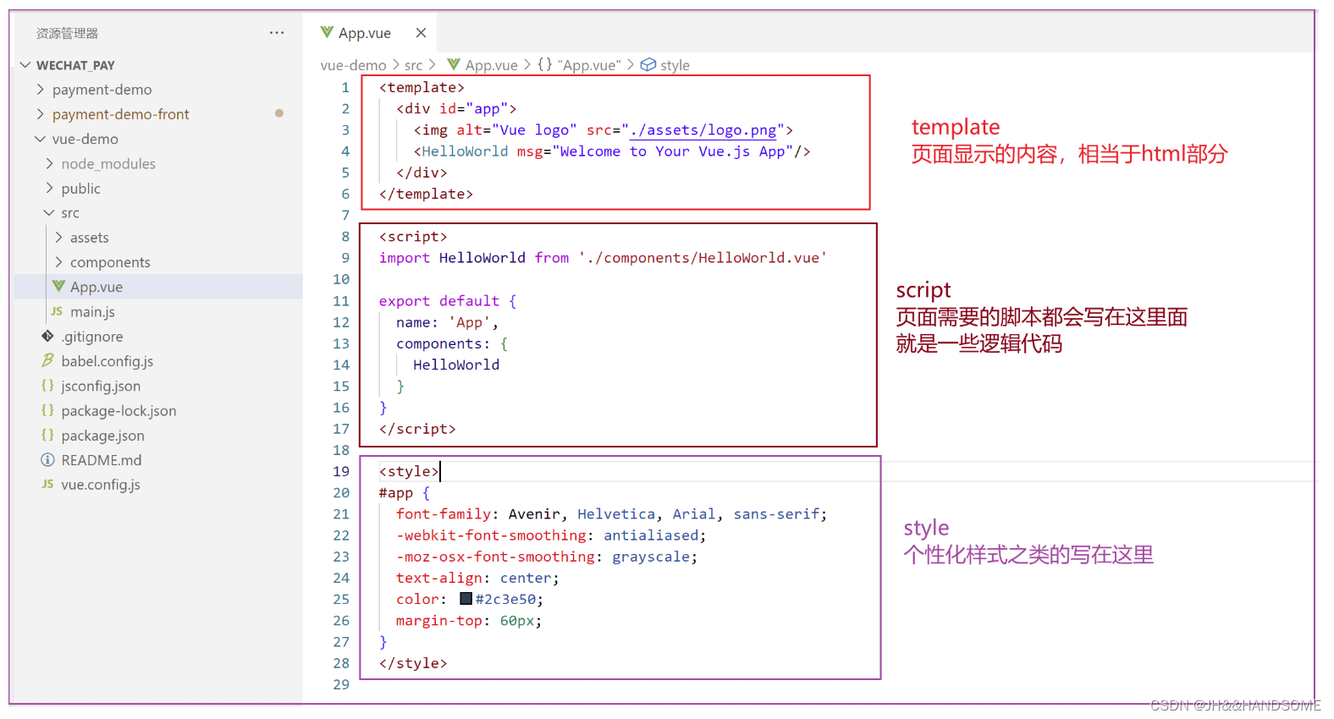Click the #2c3e50 color swatch
This screenshot has width=1334, height=719.
[x=466, y=598]
